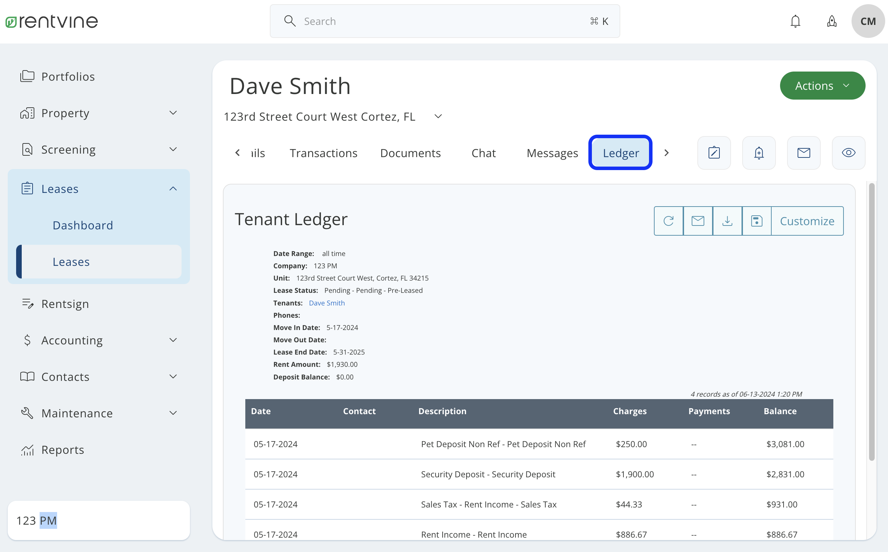Image resolution: width=888 pixels, height=552 pixels.
Task: Select the Reports sidebar icon
Action: tap(27, 449)
